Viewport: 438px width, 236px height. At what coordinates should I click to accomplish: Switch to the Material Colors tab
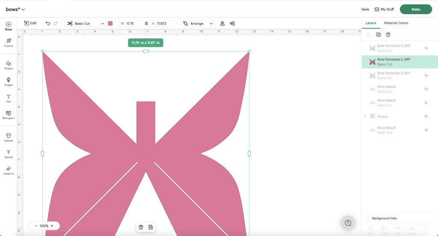click(x=396, y=23)
